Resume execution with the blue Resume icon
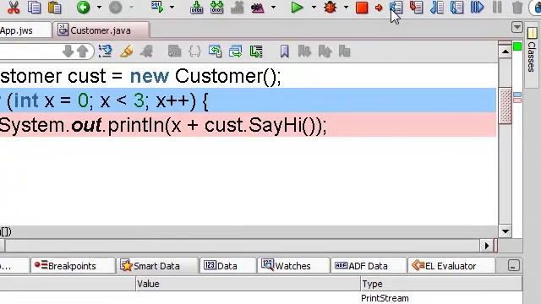This screenshot has width=541, height=304. (x=477, y=8)
